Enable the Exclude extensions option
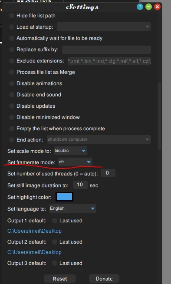The height and width of the screenshot is (284, 171). [x=12, y=61]
